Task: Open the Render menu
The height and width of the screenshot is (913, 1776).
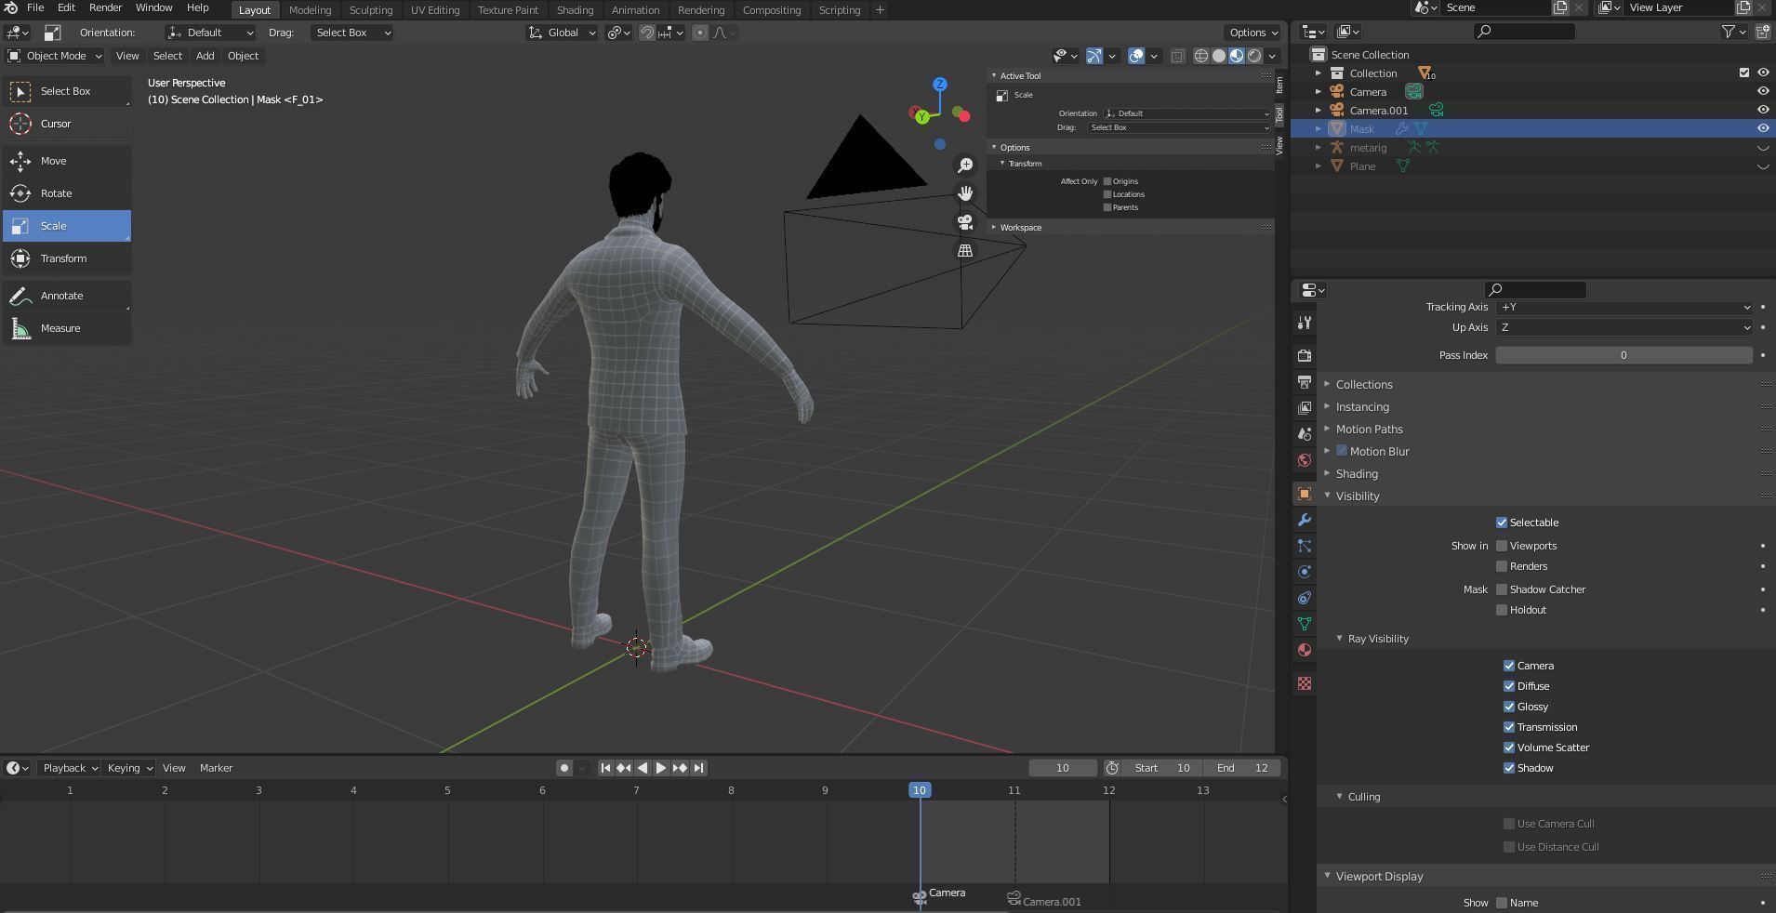Action: [105, 7]
